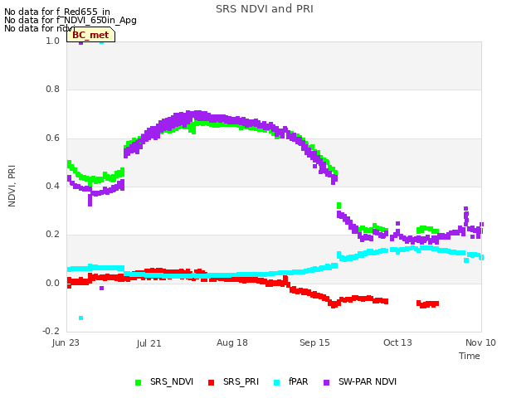Click the cyan fPAR legend swatch
This screenshot has width=531, height=398.
[x=277, y=383]
